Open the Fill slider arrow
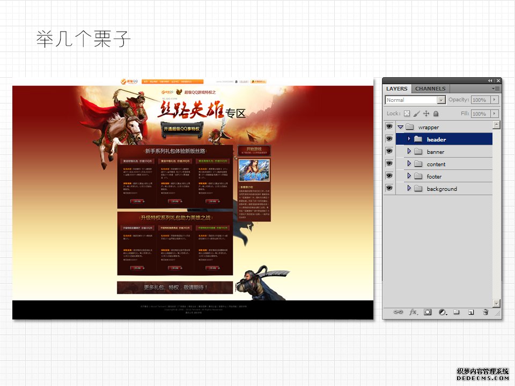 pos(495,114)
